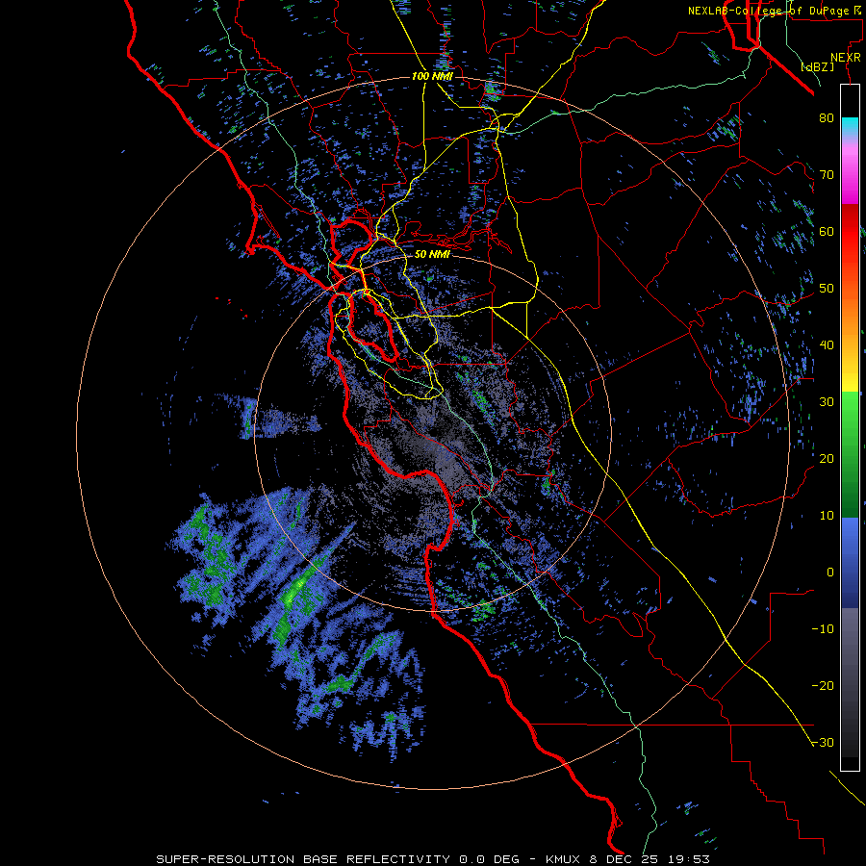Click the 20 dBZ scale label
The image size is (866, 866).
[x=827, y=459]
